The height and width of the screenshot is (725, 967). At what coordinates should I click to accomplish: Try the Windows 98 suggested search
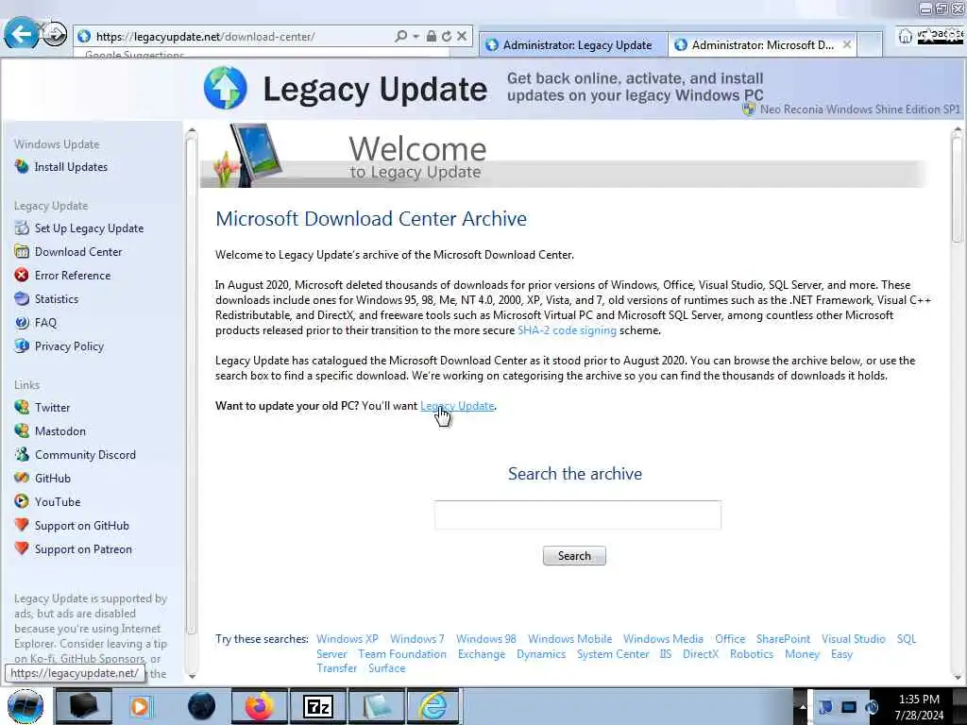[x=486, y=639]
